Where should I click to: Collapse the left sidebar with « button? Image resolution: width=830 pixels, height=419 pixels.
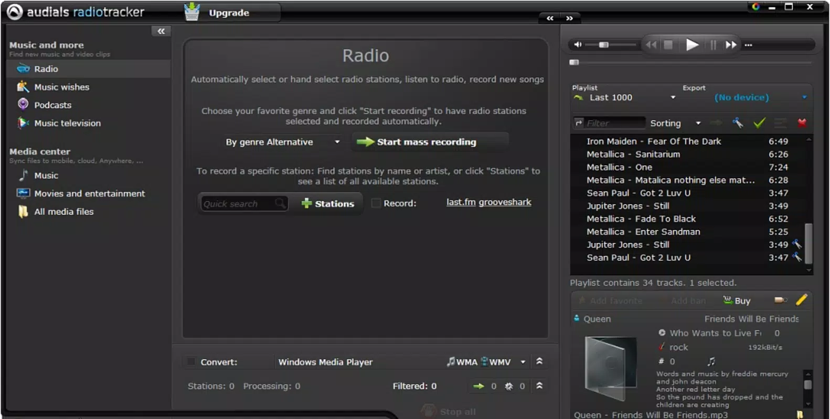161,31
